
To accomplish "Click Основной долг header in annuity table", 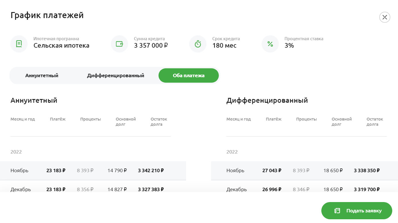I will [126, 122].
